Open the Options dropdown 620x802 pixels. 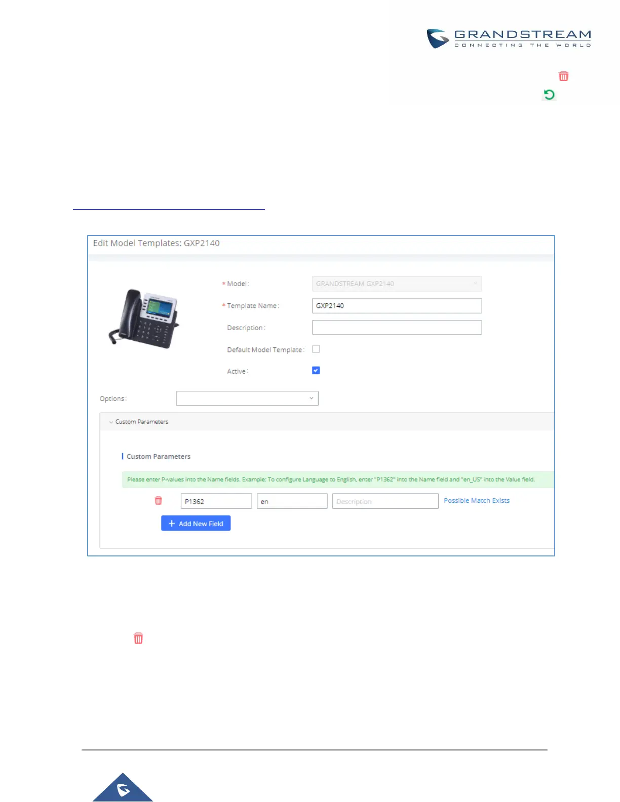tap(247, 398)
